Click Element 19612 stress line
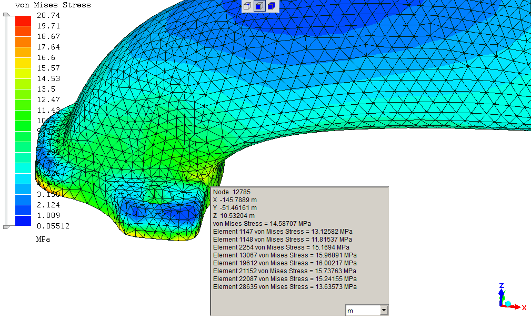The image size is (531, 329). point(285,263)
